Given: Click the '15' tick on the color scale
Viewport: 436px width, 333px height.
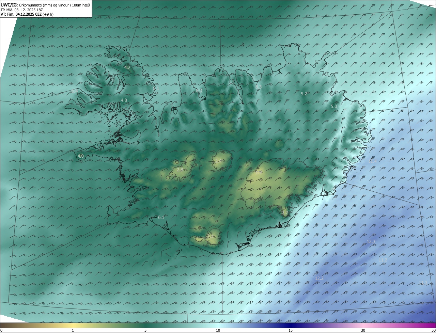Looking at the screenshot, I should 291,330.
